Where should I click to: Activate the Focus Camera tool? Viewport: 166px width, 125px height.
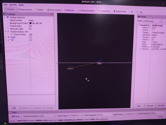(54, 10)
